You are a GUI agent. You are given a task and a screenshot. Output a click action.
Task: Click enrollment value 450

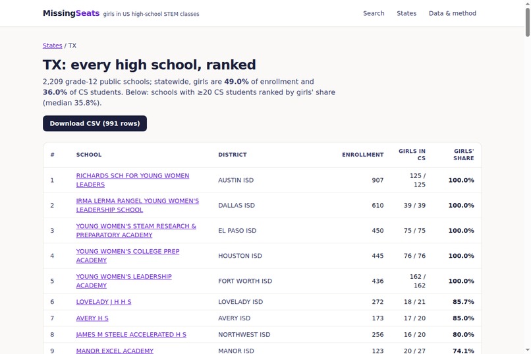pyautogui.click(x=377, y=230)
